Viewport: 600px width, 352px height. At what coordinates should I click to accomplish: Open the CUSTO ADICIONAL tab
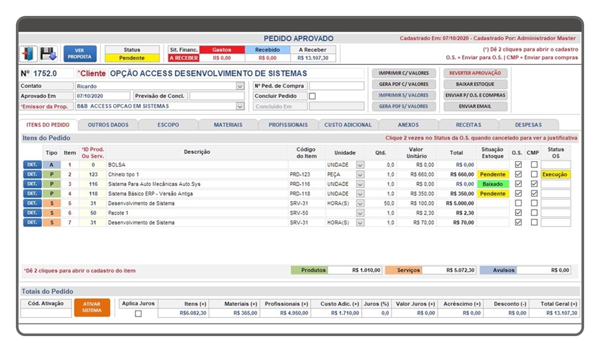348,125
